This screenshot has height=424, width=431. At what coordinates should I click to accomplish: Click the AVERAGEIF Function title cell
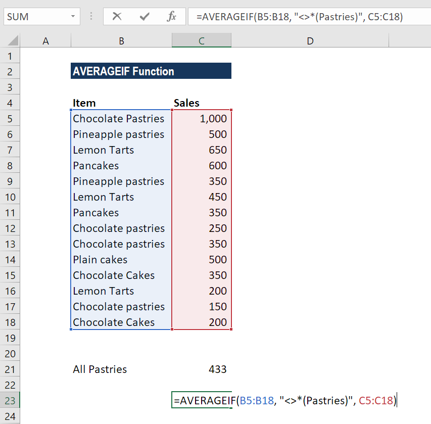point(151,71)
